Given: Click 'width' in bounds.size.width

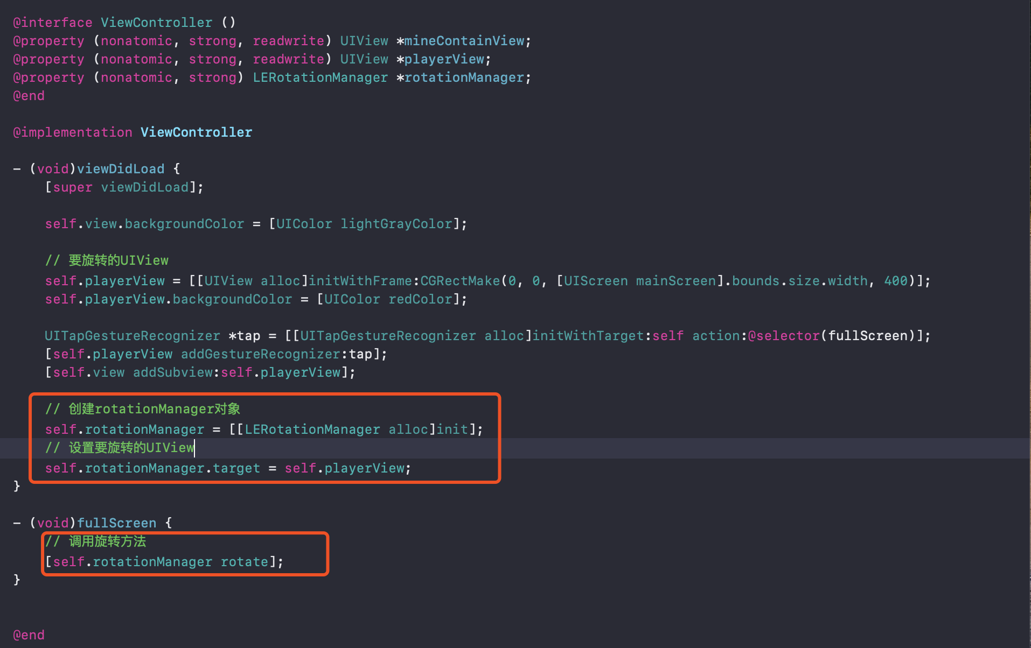Looking at the screenshot, I should point(848,281).
